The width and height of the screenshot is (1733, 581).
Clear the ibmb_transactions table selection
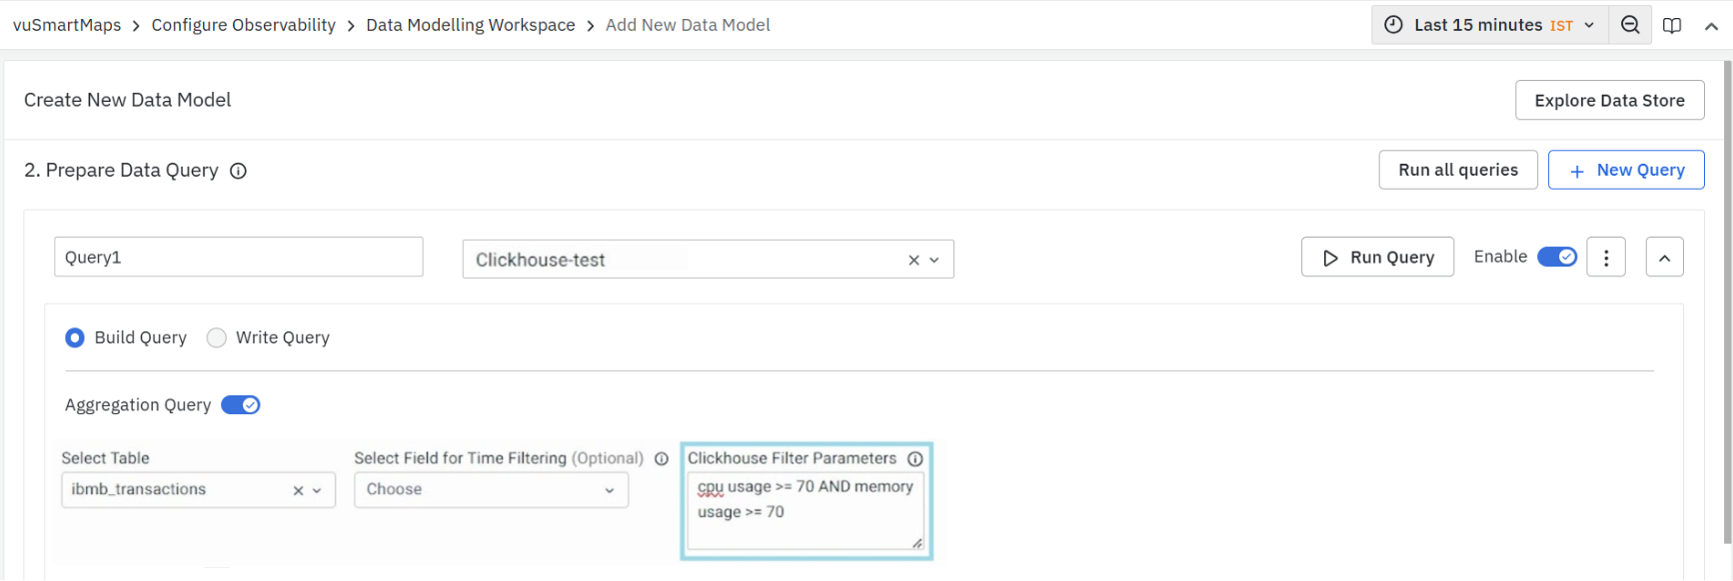click(x=298, y=490)
